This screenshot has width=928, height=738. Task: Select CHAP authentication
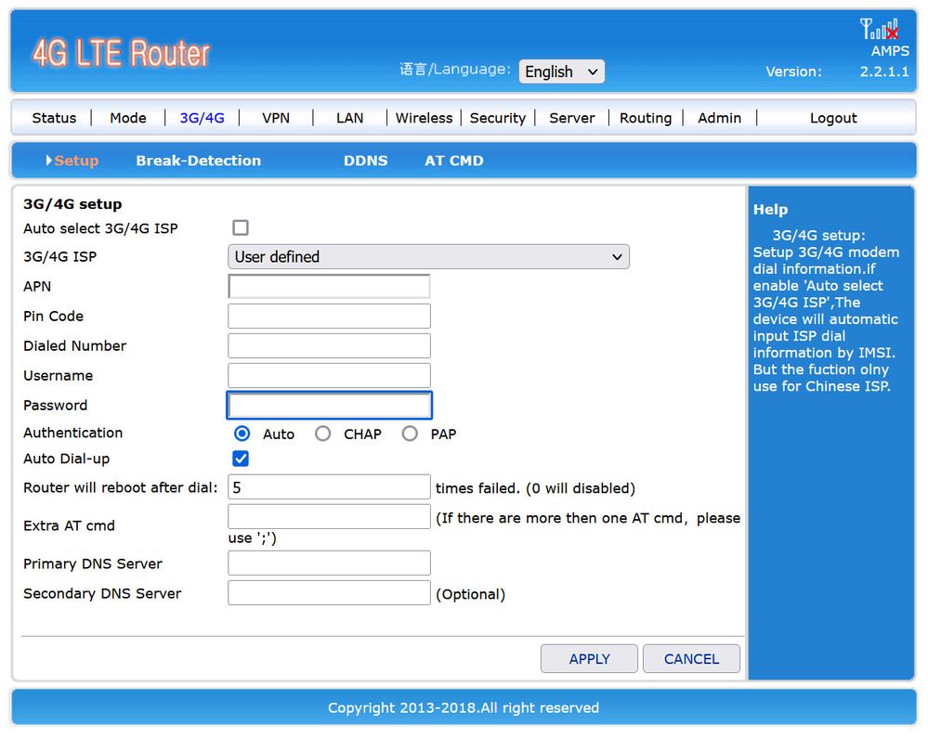click(323, 434)
